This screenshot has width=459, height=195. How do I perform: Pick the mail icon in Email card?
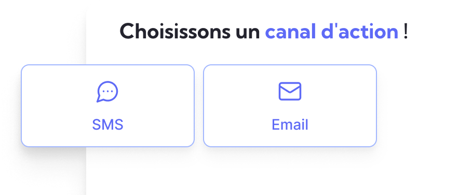click(x=290, y=91)
